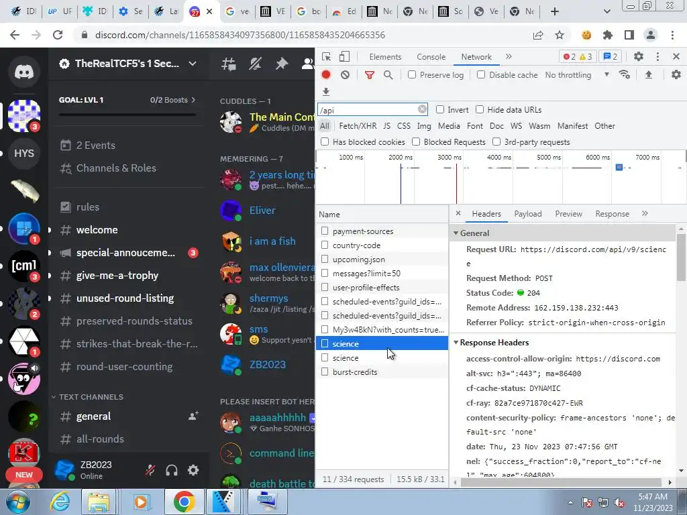This screenshot has width=687, height=515.
Task: Toggle network filter funnel icon
Action: pyautogui.click(x=370, y=75)
